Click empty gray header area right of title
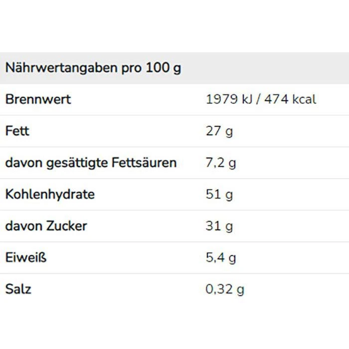349x349 pixels. pyautogui.click(x=264, y=68)
